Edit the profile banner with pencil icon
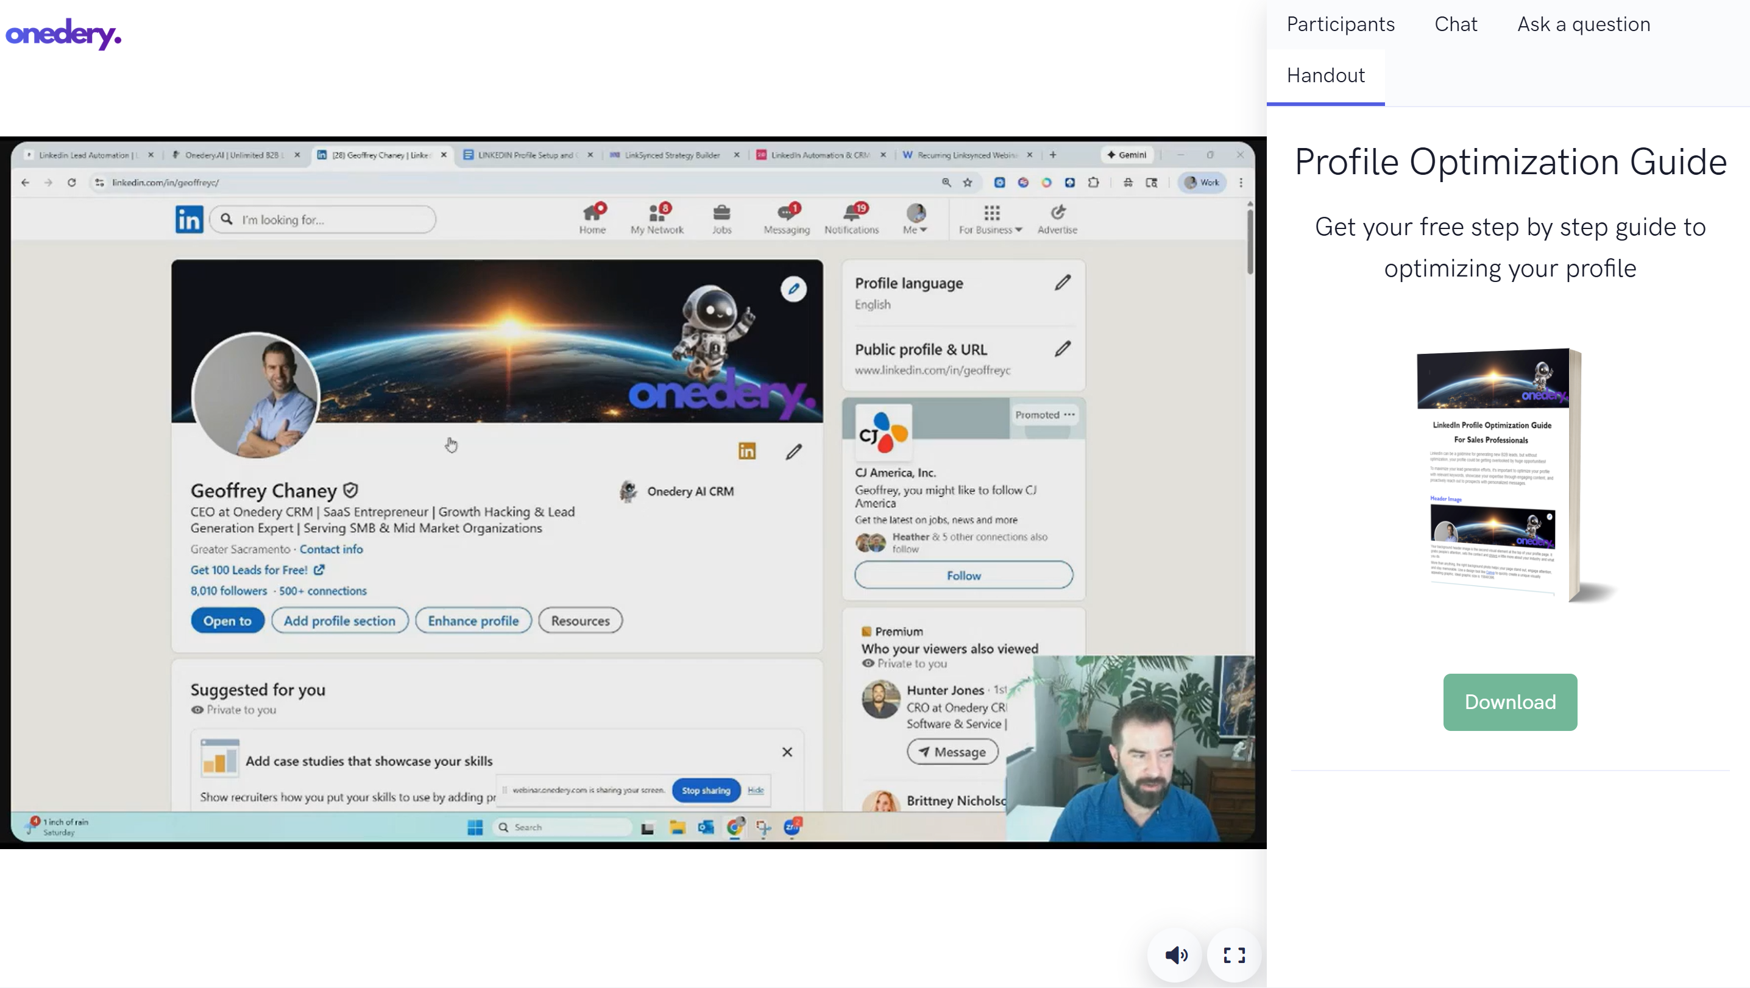 (793, 289)
